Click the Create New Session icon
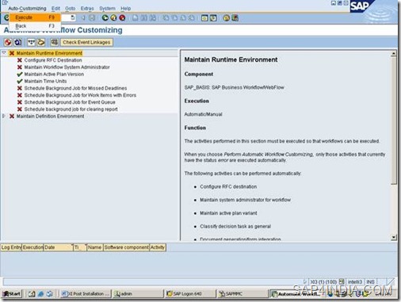Viewport: 401px width, 302px height. pos(204,17)
